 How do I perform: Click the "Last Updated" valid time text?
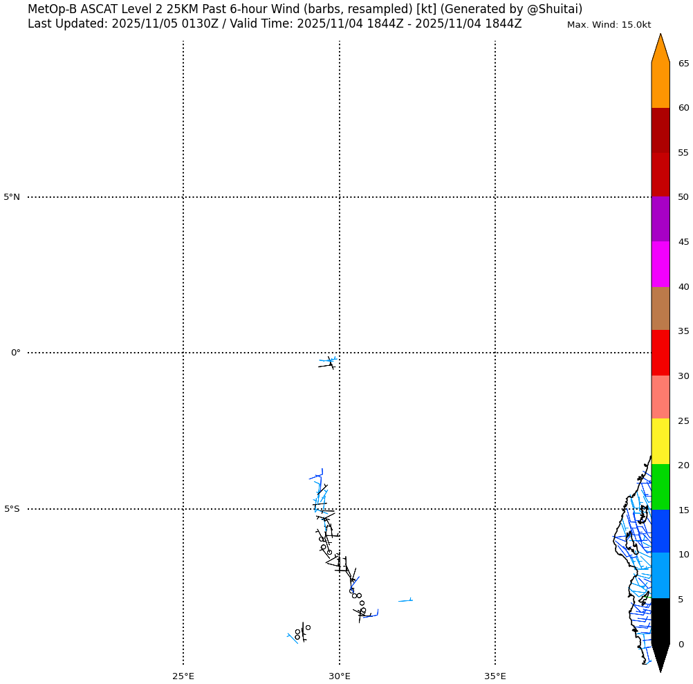point(275,24)
